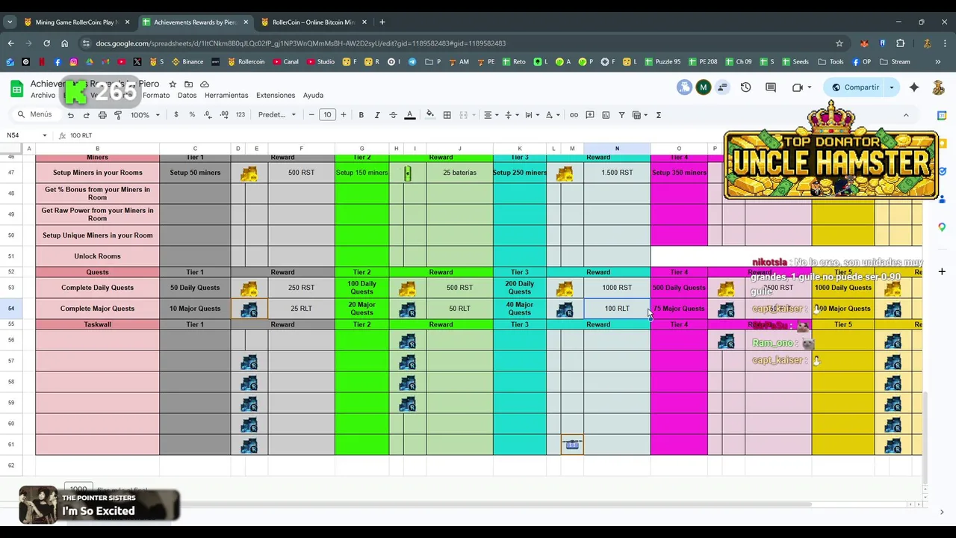Open the Compartir dropdown arrow
Screen dimensions: 956x538
(891, 87)
